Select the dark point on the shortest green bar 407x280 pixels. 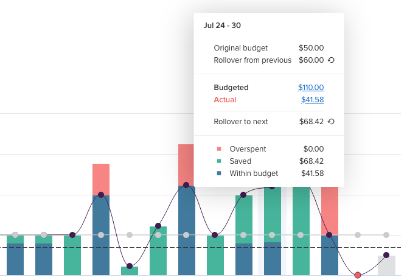[x=130, y=266]
